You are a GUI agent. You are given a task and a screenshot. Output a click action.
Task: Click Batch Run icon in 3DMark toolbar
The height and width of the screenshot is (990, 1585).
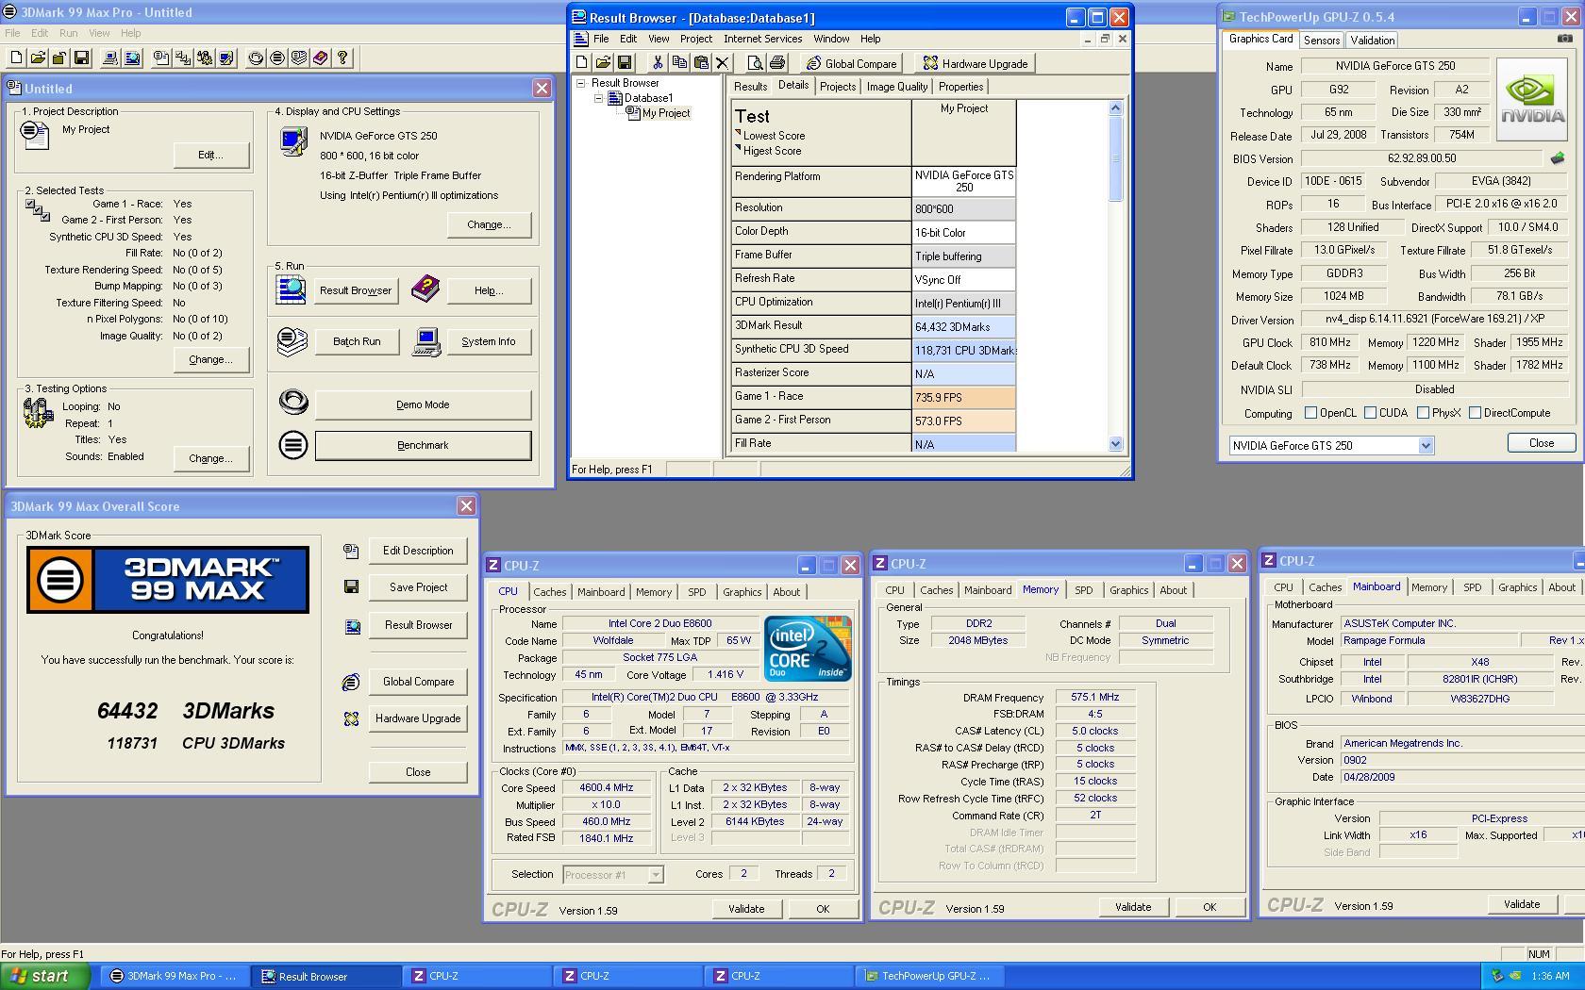299,58
